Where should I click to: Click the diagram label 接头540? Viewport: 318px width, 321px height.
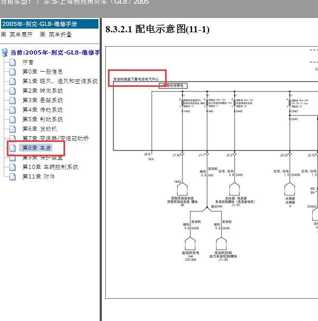coord(217,206)
